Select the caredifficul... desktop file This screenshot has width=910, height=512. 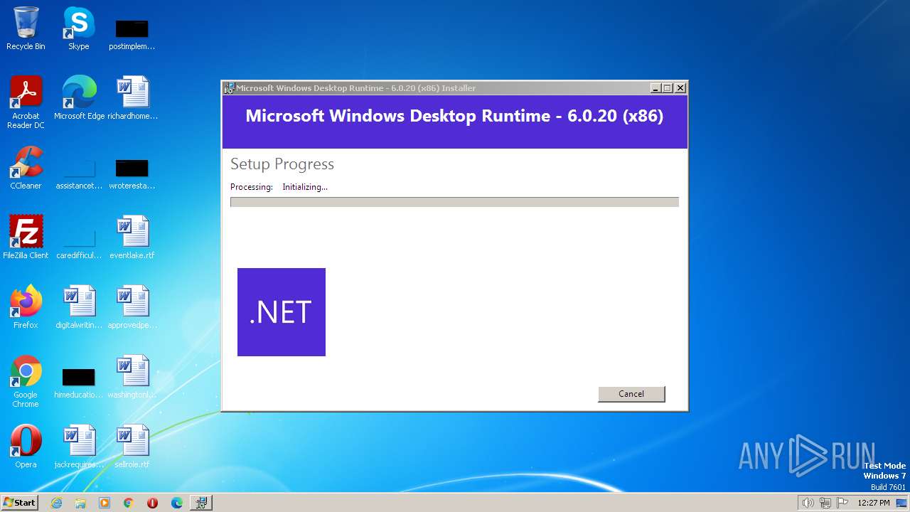(x=79, y=244)
